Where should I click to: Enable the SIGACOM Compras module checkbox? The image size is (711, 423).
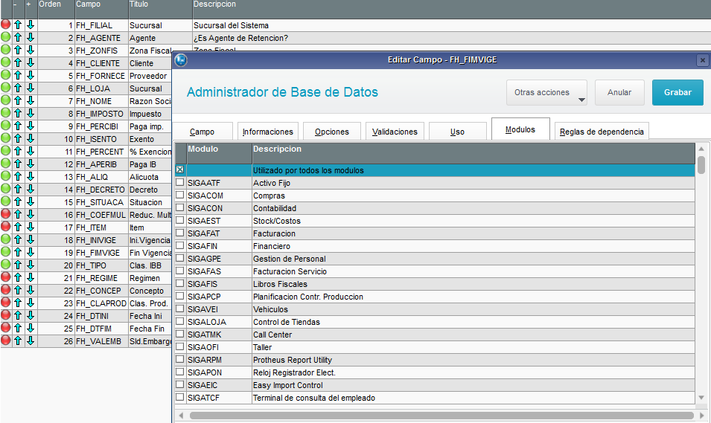tap(180, 196)
